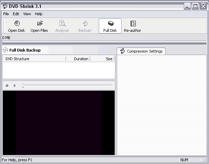Maximize the DVD Shrink window
The width and height of the screenshot is (209, 164).
[195, 6]
